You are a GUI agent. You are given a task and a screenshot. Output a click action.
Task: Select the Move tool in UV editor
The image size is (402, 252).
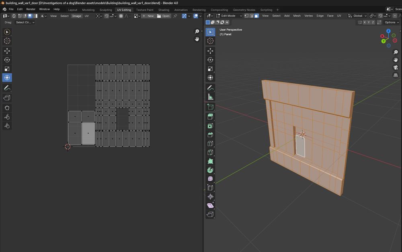[7, 51]
